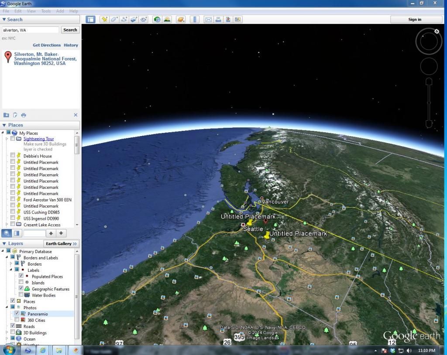
Task: Uncheck Geographic Features layer
Action: coord(21,288)
